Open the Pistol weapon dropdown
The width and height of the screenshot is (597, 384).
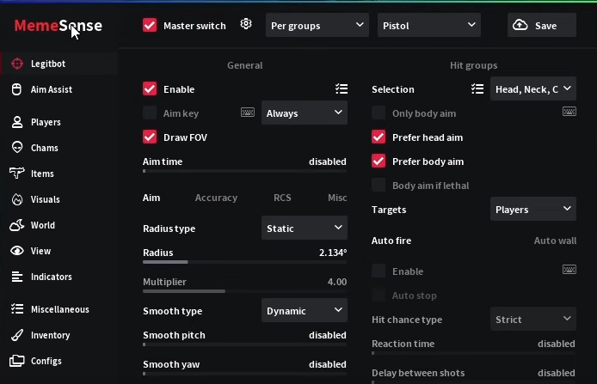[x=428, y=26]
